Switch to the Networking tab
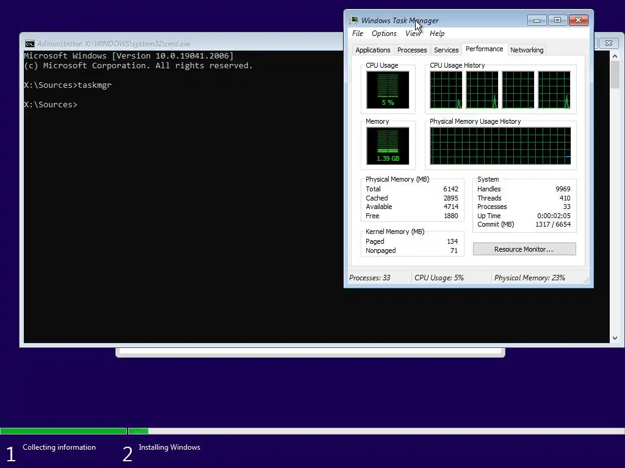The image size is (625, 468). coord(527,50)
